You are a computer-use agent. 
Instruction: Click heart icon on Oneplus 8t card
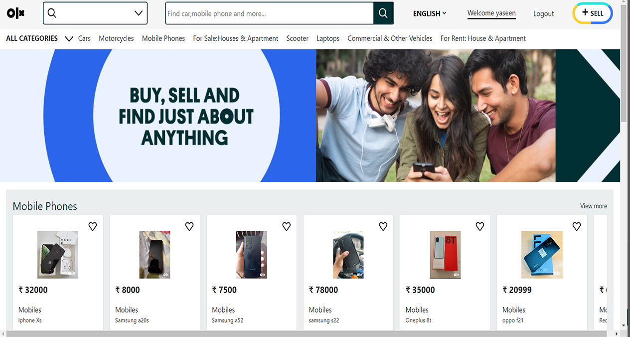coord(479,226)
